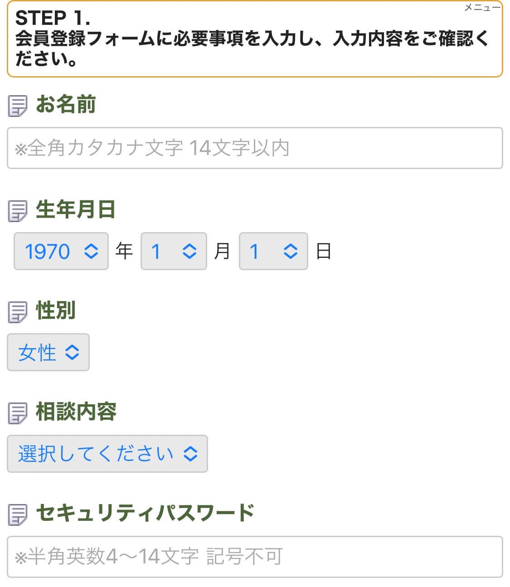Open the 相談内容 選択してください dropdown
The image size is (510, 587).
coord(107,454)
